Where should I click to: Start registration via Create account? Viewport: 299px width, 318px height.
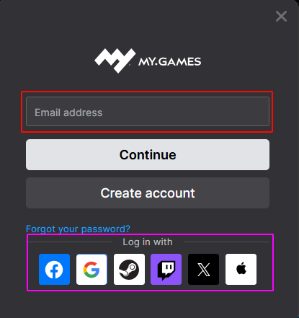pos(148,193)
